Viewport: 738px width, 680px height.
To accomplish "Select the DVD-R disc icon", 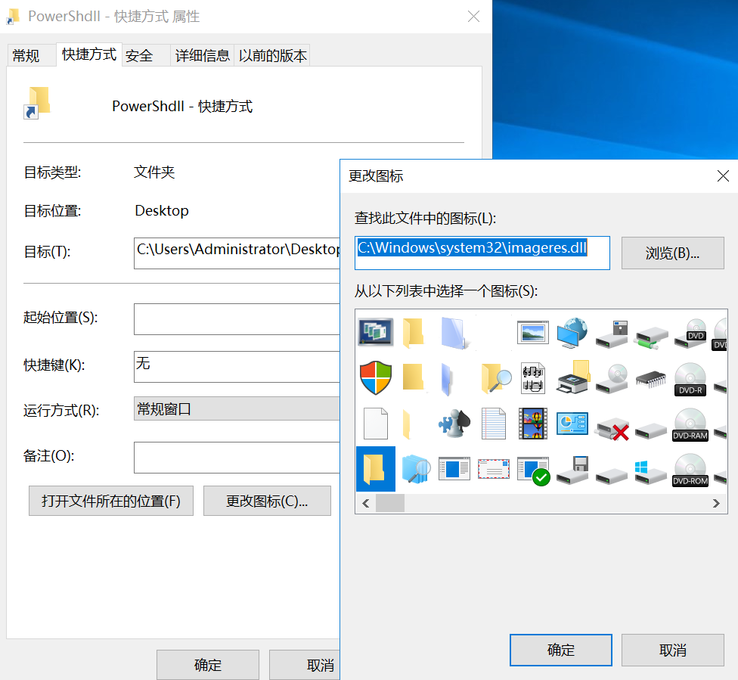I will pos(690,379).
